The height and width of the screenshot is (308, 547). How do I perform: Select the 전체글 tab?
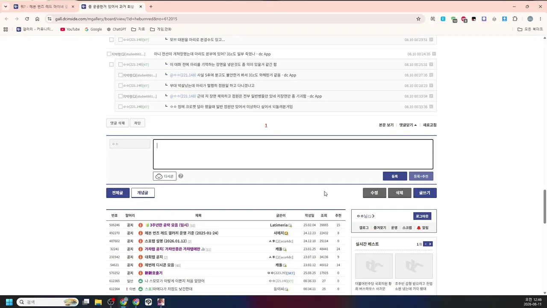pyautogui.click(x=118, y=193)
